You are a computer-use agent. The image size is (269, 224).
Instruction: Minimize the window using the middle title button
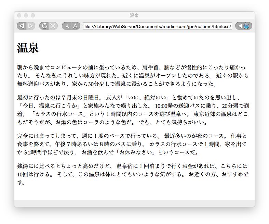[26, 15]
